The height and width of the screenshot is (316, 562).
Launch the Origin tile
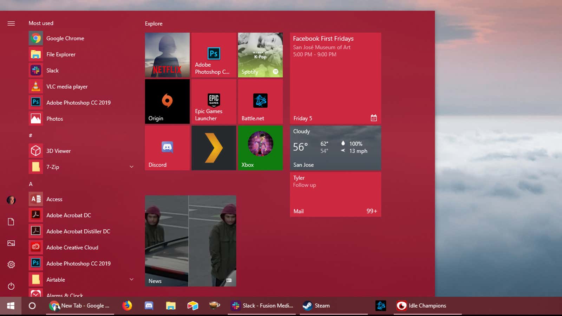coord(167,101)
